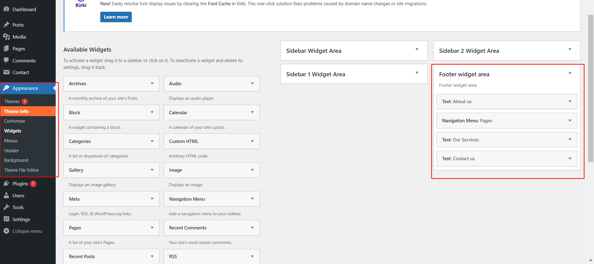Click the Contact envelope icon
594x264 pixels.
tap(6, 72)
